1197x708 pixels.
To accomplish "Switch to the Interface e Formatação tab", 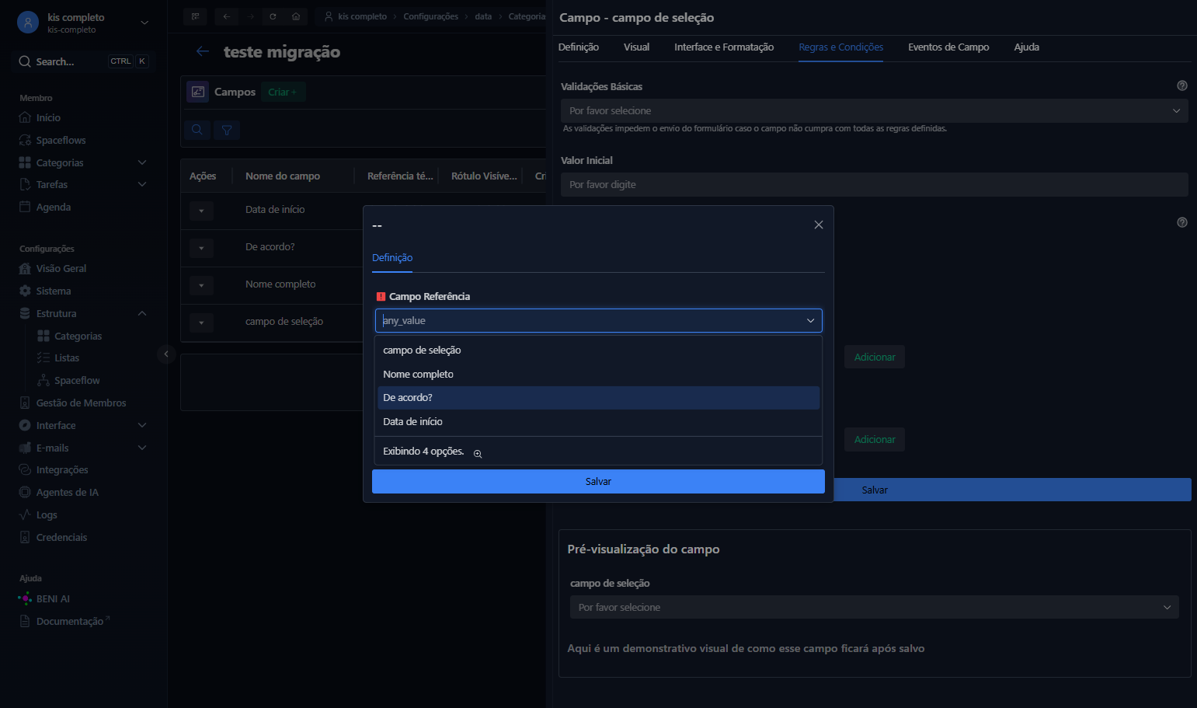I will 724,47.
